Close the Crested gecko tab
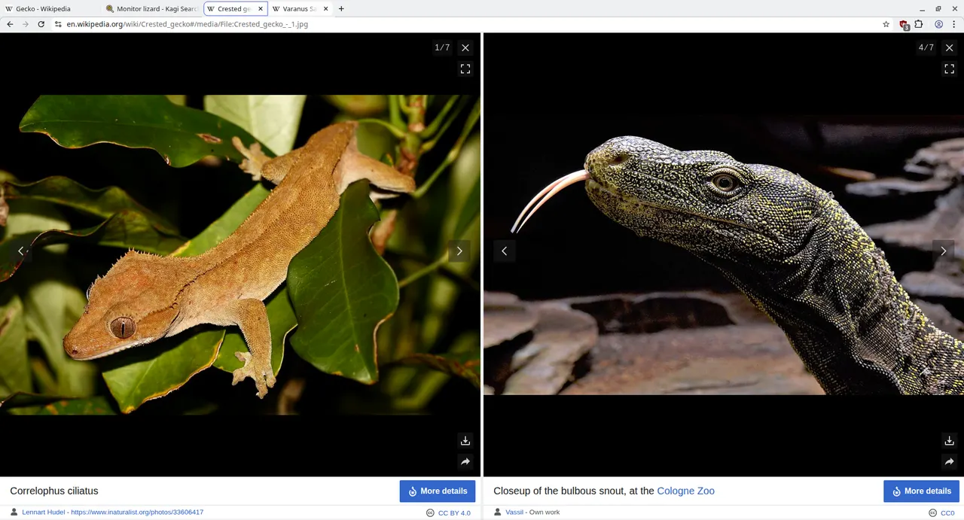 tap(260, 9)
